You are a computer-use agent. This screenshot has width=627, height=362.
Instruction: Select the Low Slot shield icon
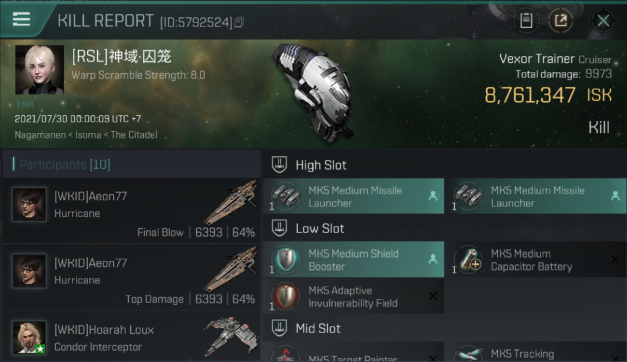coord(279,228)
